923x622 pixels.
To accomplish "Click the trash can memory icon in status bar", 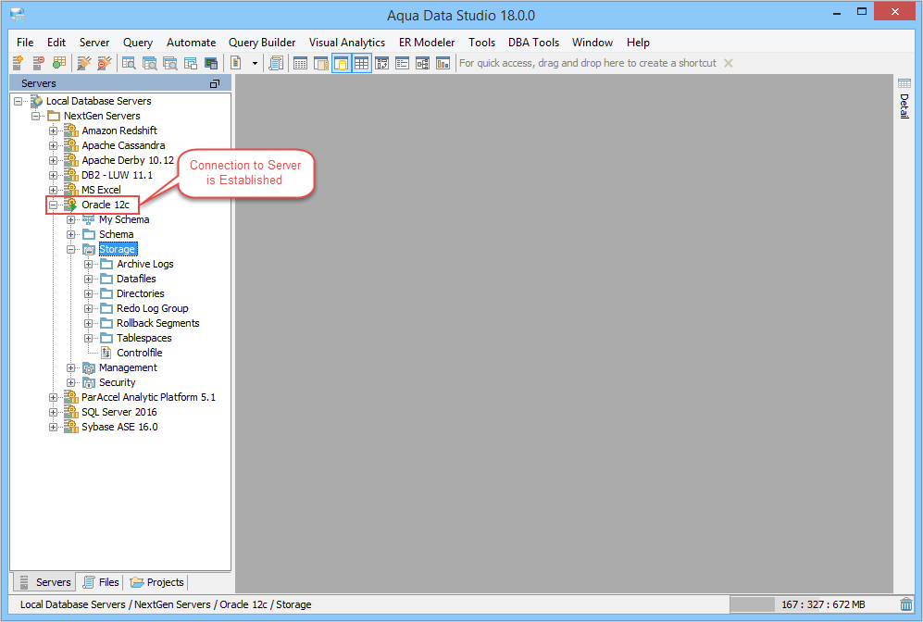I will point(906,604).
